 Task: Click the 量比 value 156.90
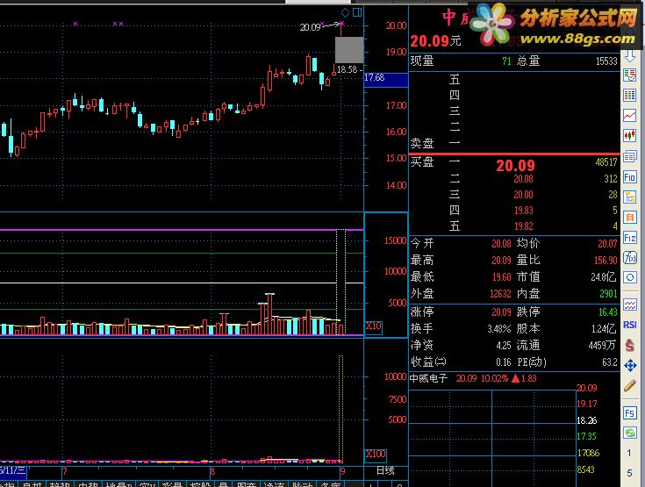[x=606, y=261]
